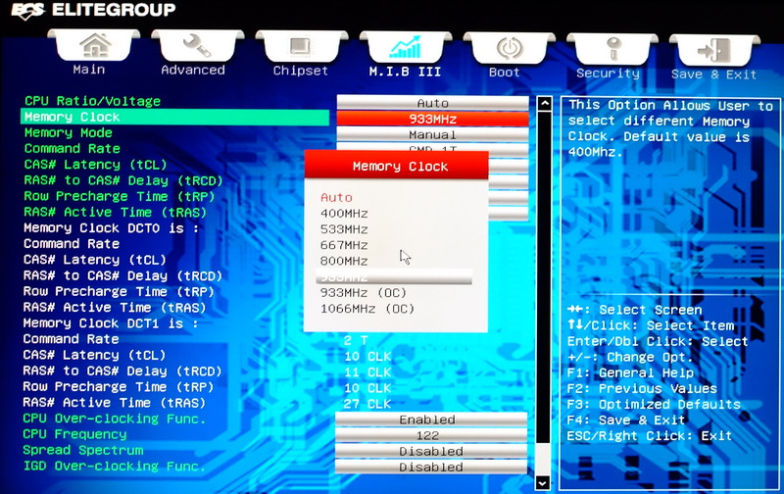This screenshot has height=494, width=784.
Task: Choose Auto in the Memory Clock popup
Action: point(336,197)
